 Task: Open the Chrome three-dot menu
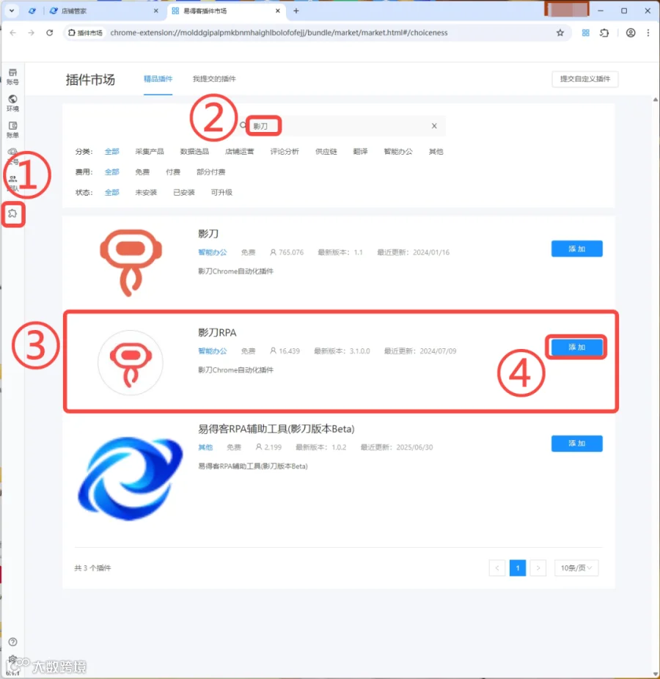pyautogui.click(x=648, y=32)
